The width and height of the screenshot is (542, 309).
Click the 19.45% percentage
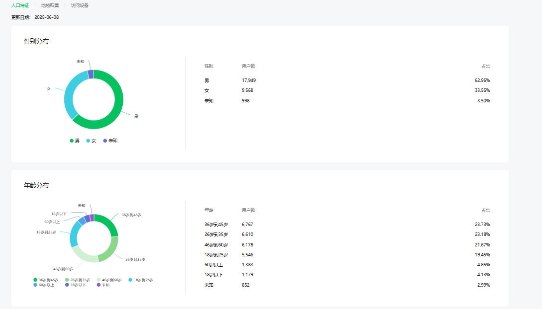(x=482, y=255)
